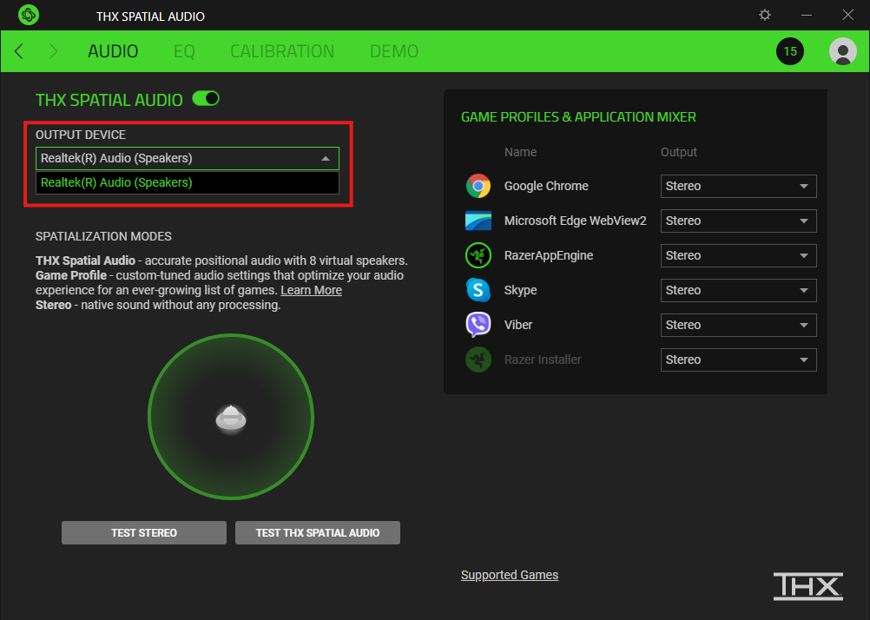The width and height of the screenshot is (870, 620).
Task: Click the THX logo at bottom right
Action: click(807, 586)
